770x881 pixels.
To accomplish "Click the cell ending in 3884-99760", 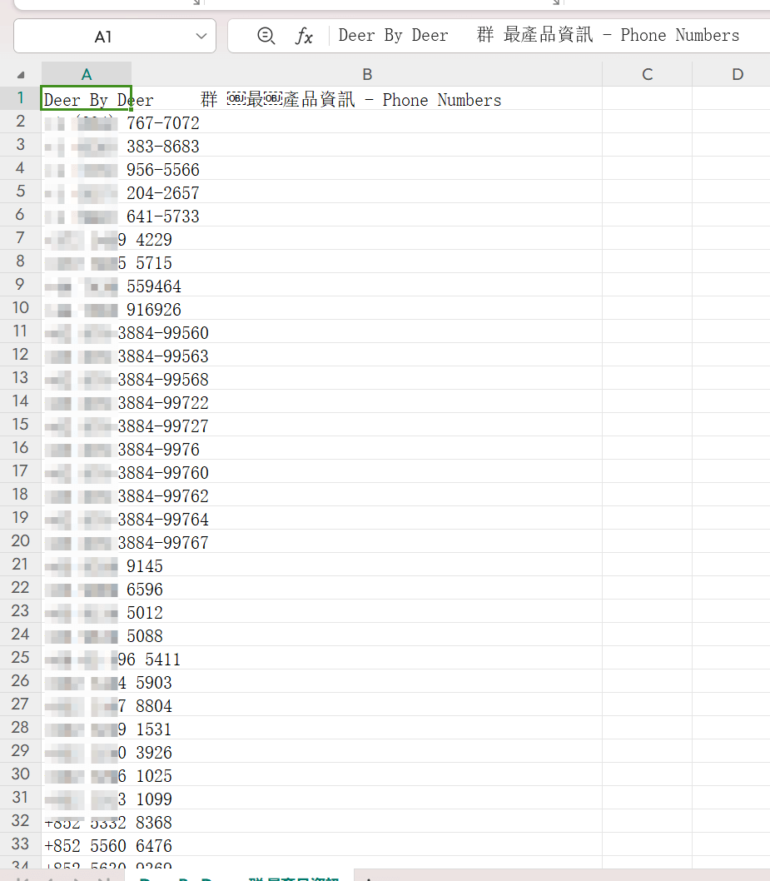I will pyautogui.click(x=87, y=471).
